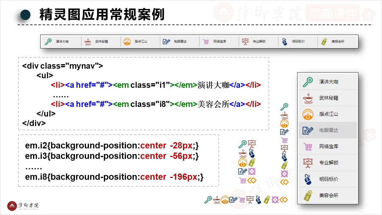Viewport: 382px width, 215px height.
Task: Choose 明码标价 in the horizontal navigation bar
Action: (x=298, y=42)
